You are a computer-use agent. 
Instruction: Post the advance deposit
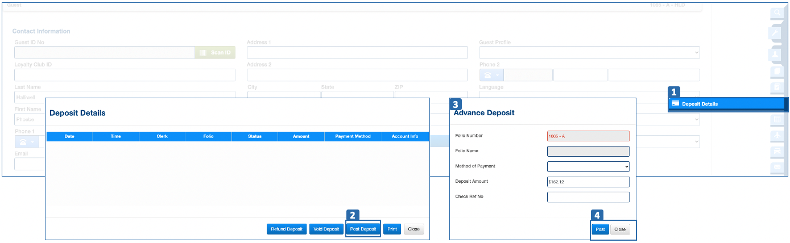pyautogui.click(x=600, y=230)
